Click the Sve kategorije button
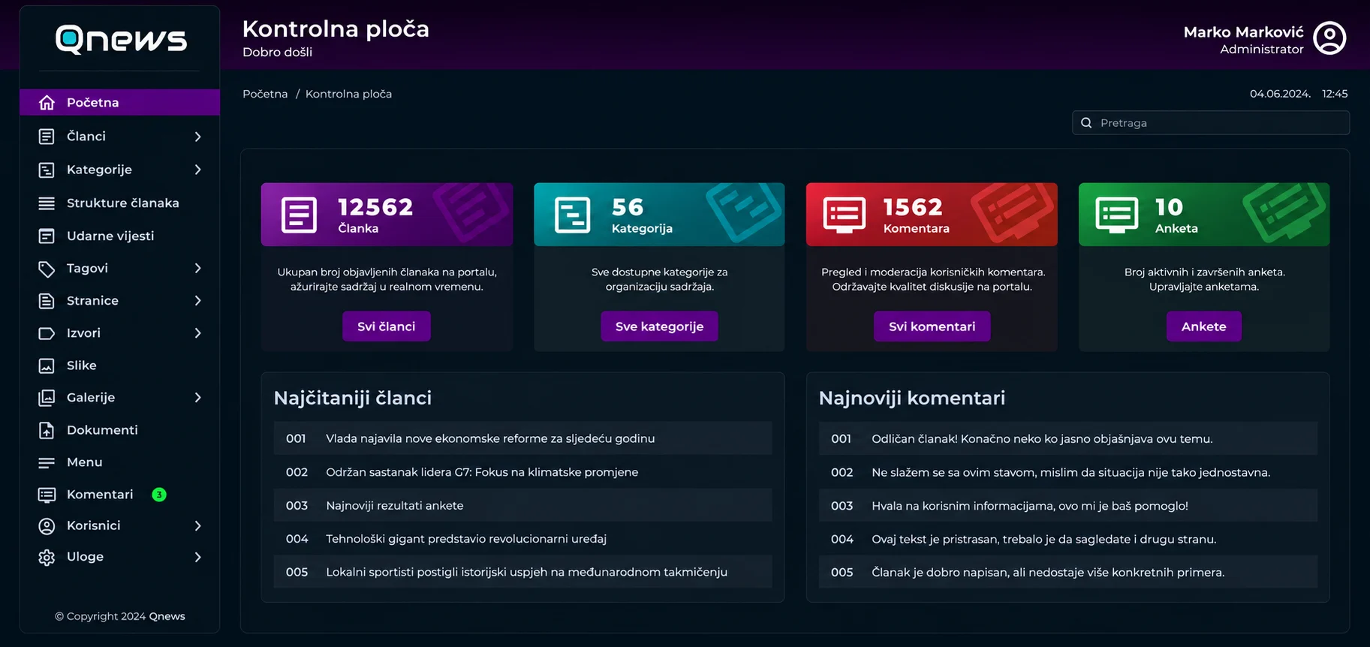The width and height of the screenshot is (1370, 647). pos(659,327)
